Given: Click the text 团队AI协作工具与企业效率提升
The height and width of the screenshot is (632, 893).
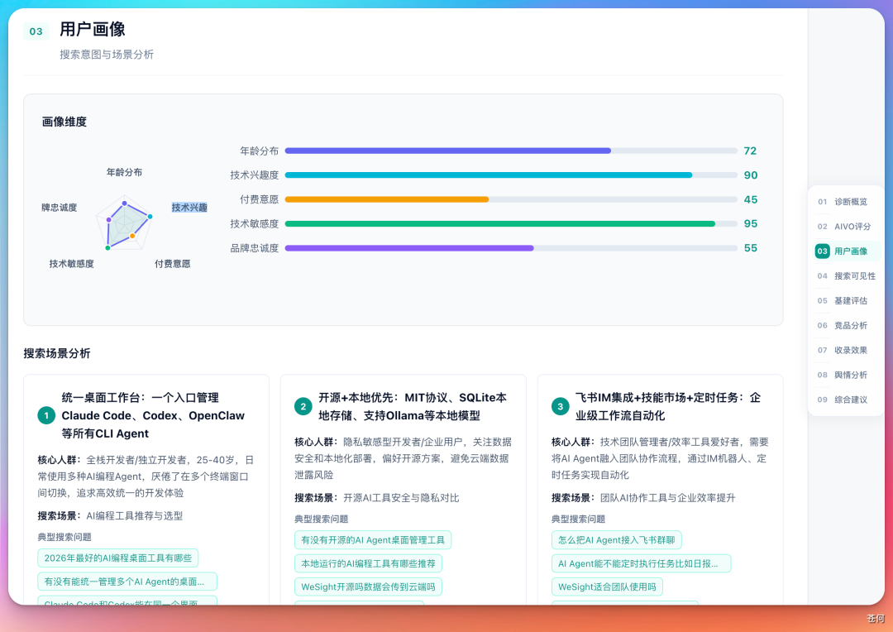Looking at the screenshot, I should click(x=667, y=497).
